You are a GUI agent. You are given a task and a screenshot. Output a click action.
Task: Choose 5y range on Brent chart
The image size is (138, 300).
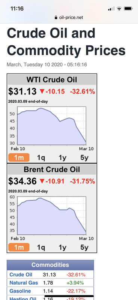pyautogui.click(x=85, y=247)
